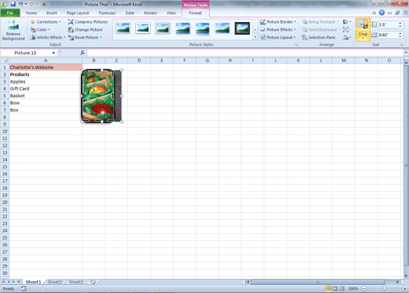Open Picture Effects menu
409x293 pixels.
click(x=278, y=30)
